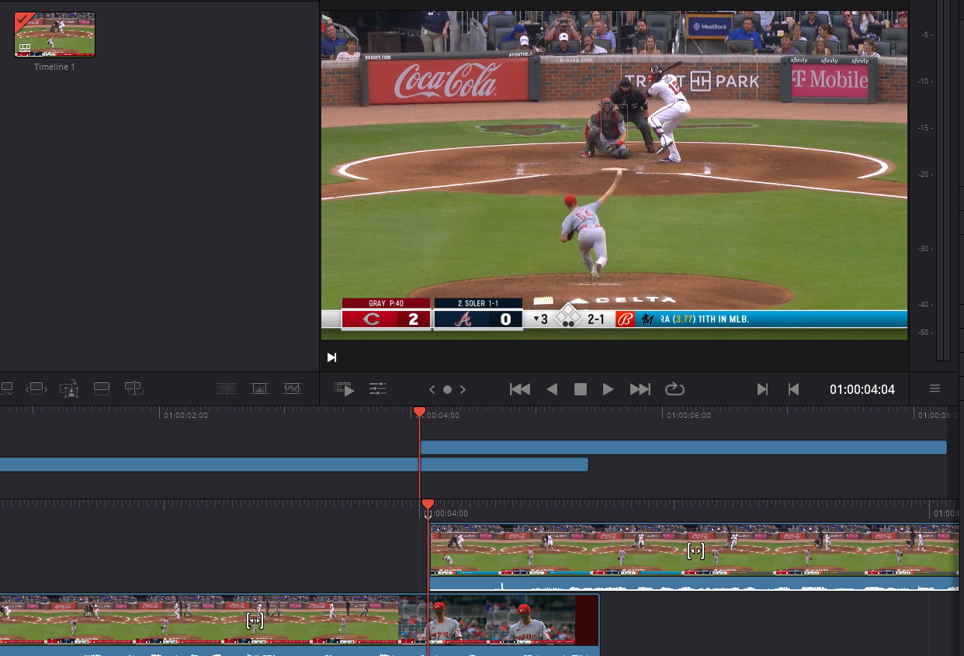Choose the Place on Top edit icon

click(102, 388)
